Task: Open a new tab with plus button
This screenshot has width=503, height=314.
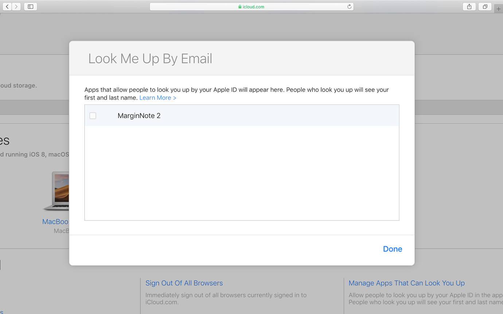Action: [x=499, y=9]
